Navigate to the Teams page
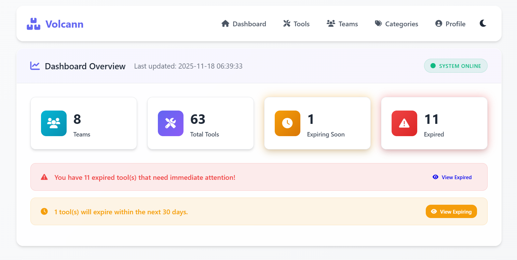Viewport: 517px width, 260px height. click(x=342, y=24)
